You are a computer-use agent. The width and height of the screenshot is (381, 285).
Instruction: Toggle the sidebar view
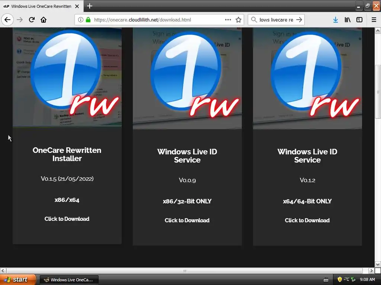[x=359, y=20]
